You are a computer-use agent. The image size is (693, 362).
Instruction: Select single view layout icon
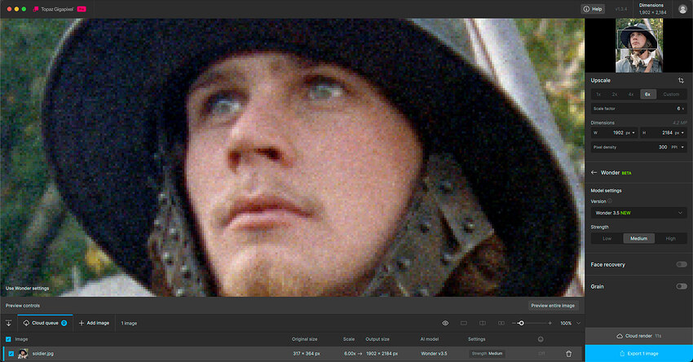click(x=464, y=323)
